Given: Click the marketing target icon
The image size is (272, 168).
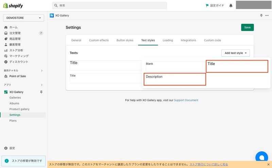Looking at the screenshot, I should [x=6, y=56].
